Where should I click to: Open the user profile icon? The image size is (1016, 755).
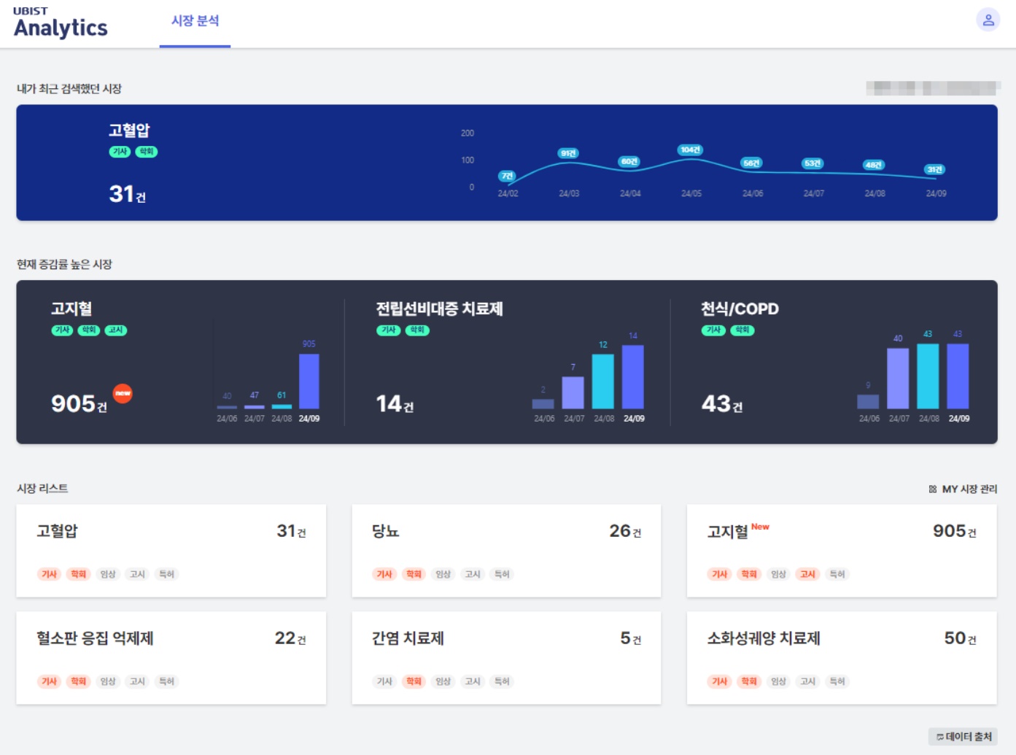(988, 20)
